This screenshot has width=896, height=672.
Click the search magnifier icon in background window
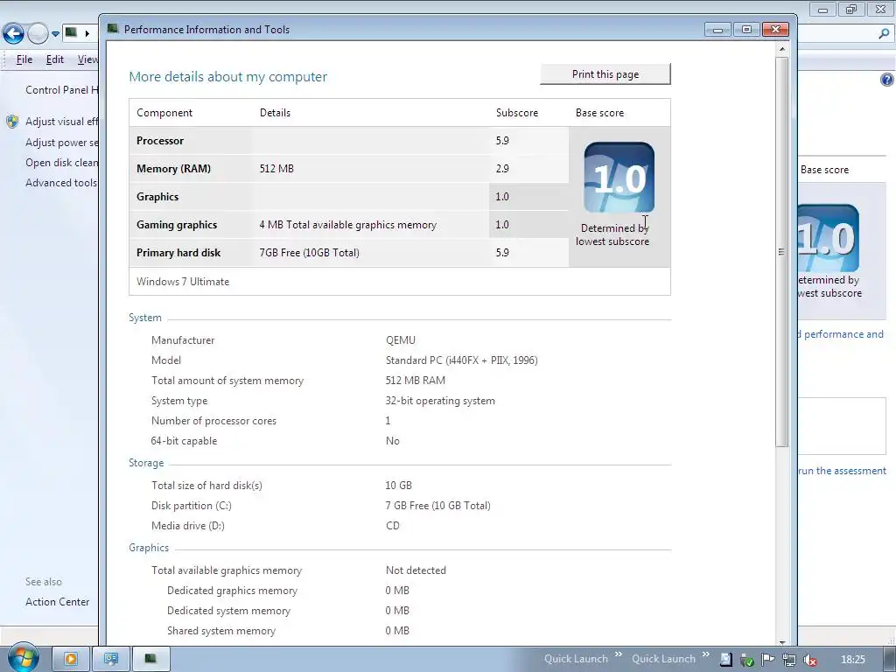pyautogui.click(x=884, y=34)
